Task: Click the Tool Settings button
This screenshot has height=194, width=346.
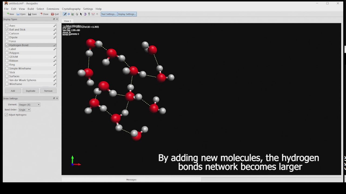Action: point(109,14)
